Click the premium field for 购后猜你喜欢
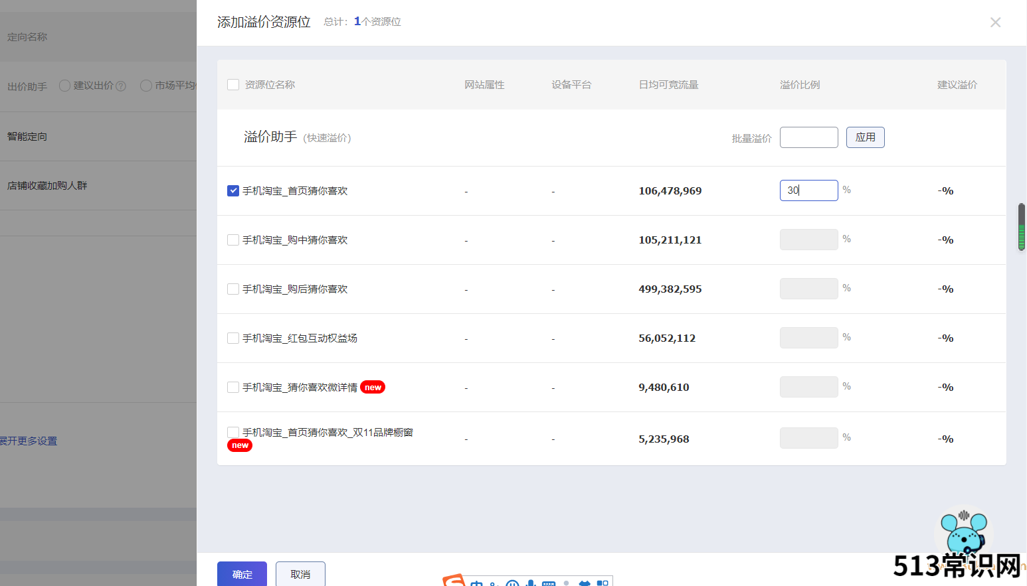 coord(808,289)
